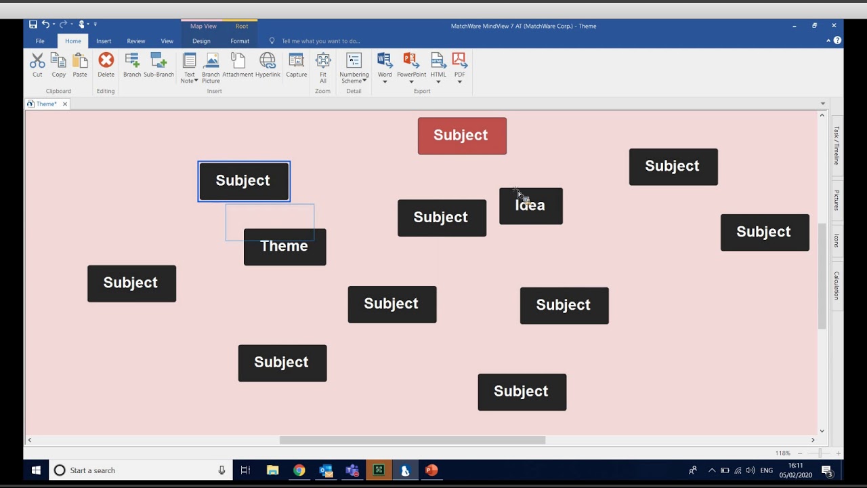Insert a Sub-Branch

pyautogui.click(x=158, y=66)
